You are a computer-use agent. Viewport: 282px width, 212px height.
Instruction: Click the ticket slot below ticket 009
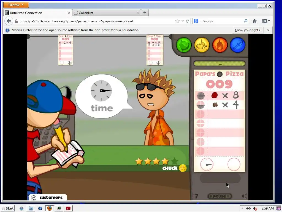[220, 178]
